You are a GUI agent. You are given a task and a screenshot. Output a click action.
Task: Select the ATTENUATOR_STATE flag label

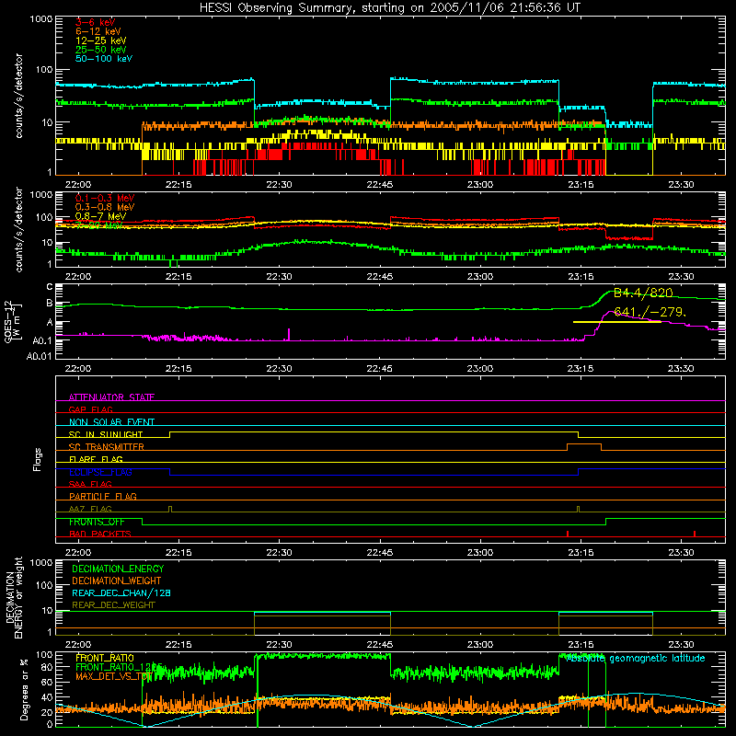(x=111, y=397)
